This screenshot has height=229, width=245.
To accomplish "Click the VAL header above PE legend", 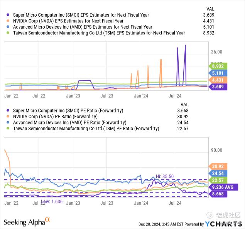I will (x=184, y=105).
